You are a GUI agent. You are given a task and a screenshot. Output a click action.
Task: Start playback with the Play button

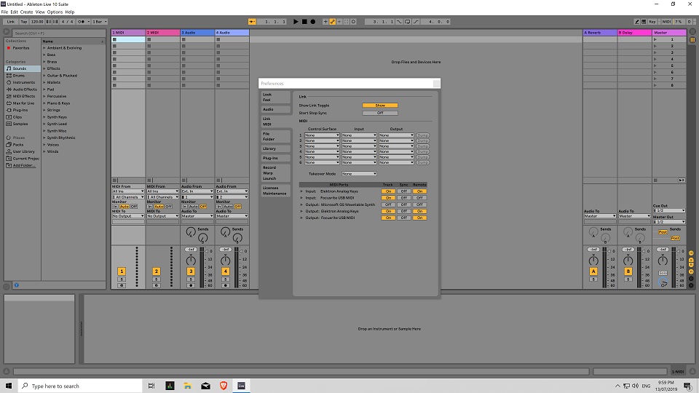coord(296,21)
